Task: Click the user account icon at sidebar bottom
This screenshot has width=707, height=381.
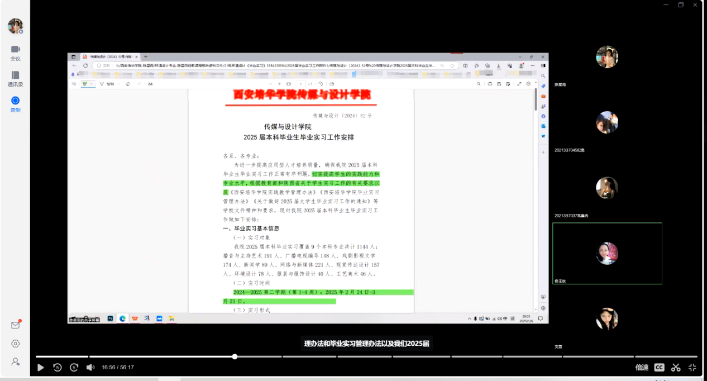Action: click(x=16, y=361)
